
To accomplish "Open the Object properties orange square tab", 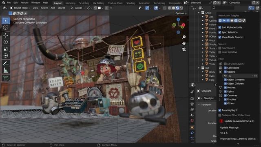I will [192, 127].
